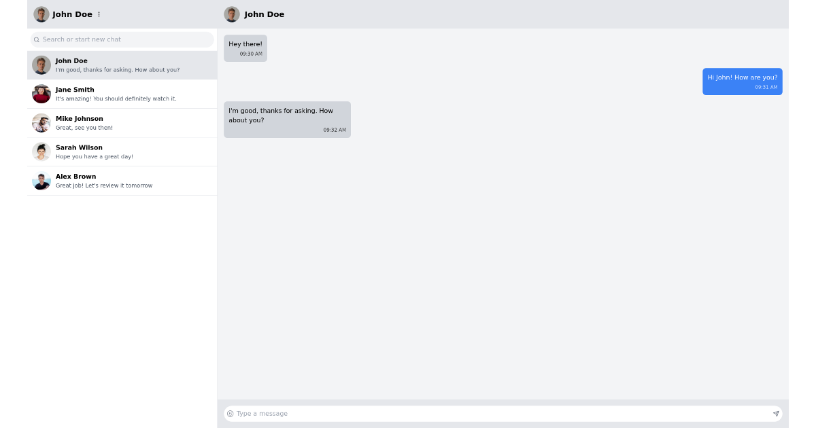Click the search magnifier icon
Image resolution: width=816 pixels, height=428 pixels.
(36, 39)
